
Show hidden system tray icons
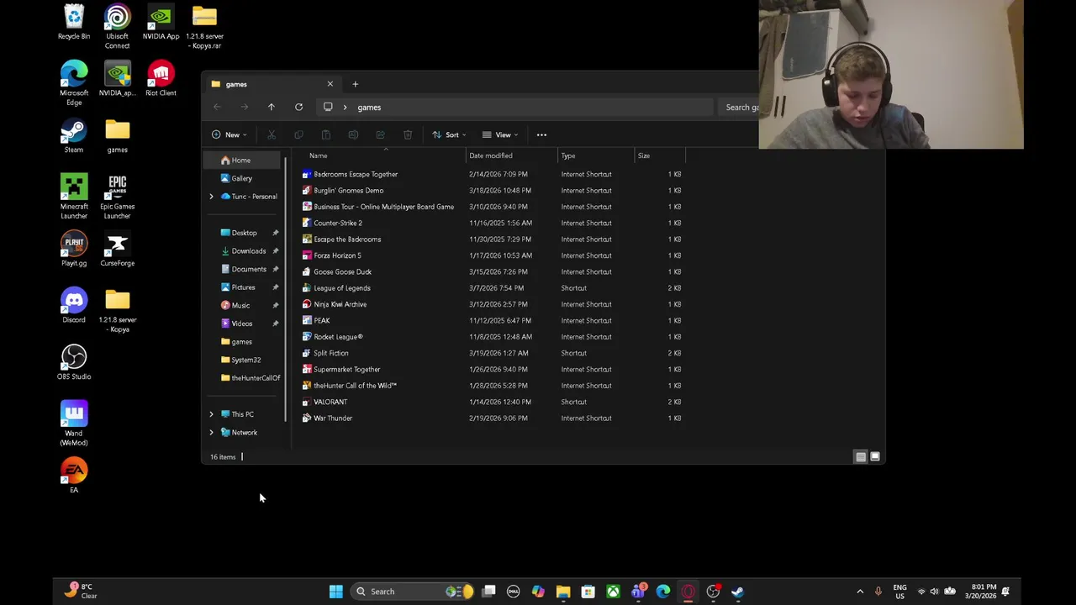coord(859,592)
